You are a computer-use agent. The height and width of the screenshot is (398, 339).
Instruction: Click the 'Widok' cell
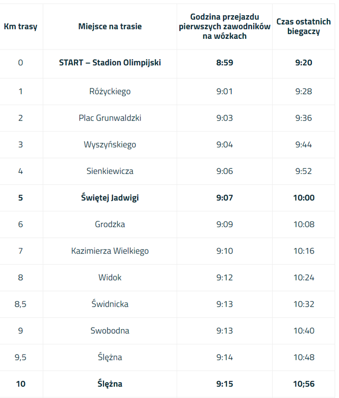110,278
